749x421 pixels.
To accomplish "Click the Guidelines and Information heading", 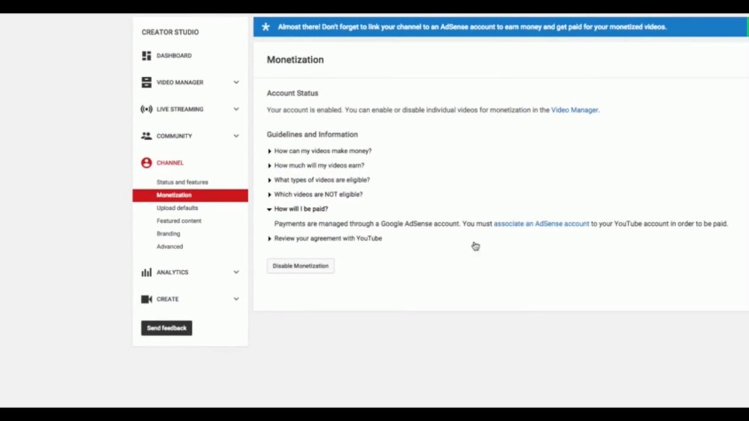I will tap(312, 134).
